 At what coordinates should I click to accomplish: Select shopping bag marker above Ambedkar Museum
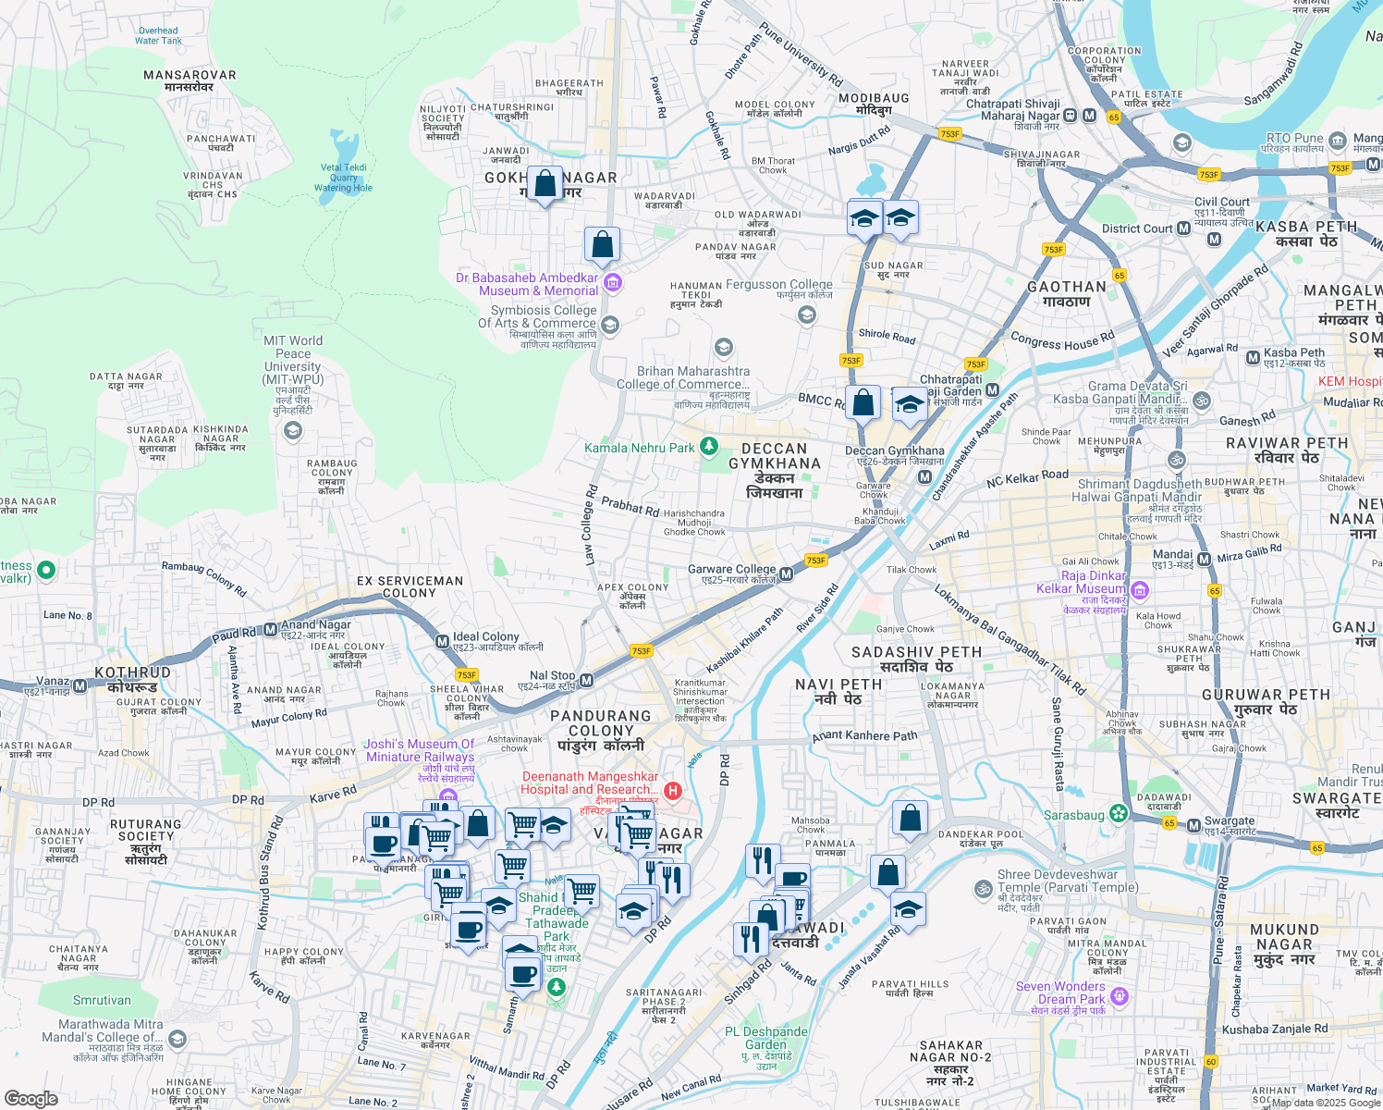point(602,246)
